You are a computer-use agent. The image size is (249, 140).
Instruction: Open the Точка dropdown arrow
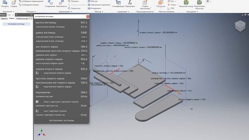point(177,5)
